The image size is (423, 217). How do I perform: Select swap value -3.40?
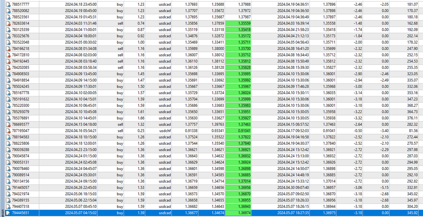point(384,130)
